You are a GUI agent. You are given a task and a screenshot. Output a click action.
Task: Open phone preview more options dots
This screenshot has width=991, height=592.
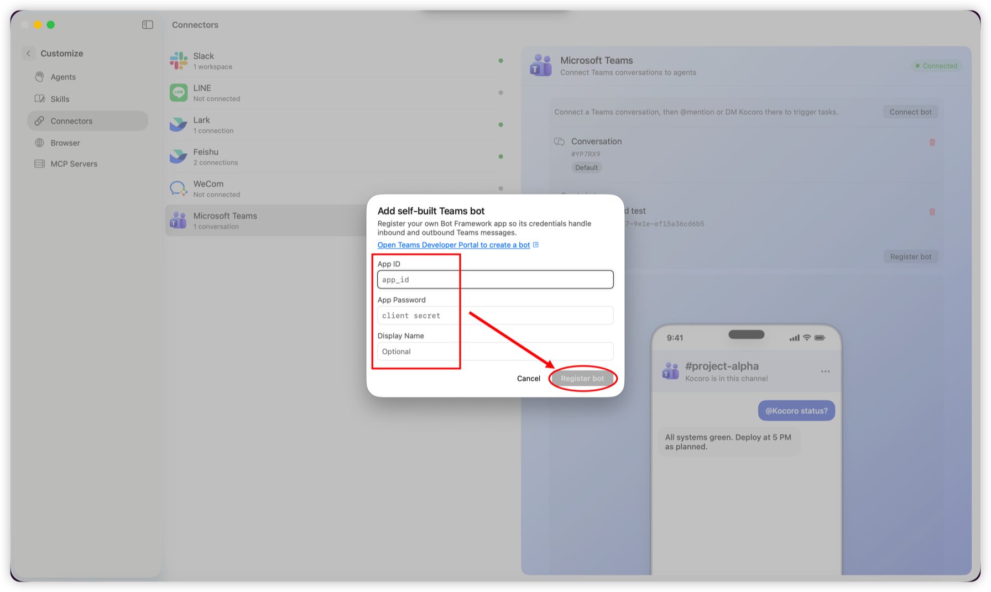click(x=825, y=371)
